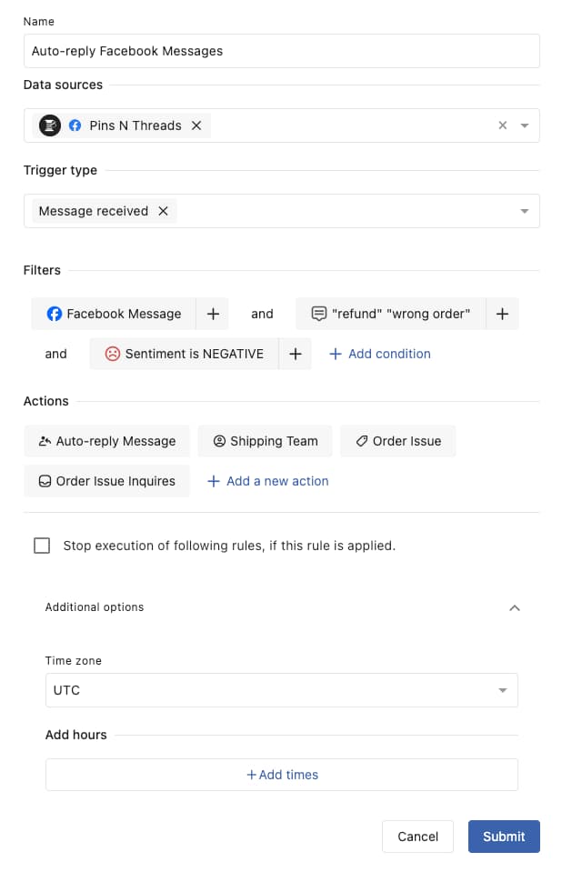Open the Data sources dropdown
582x882 pixels.
coord(524,125)
